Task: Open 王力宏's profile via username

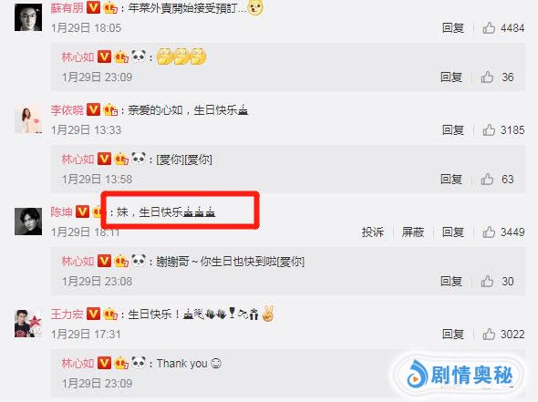Action: pos(67,314)
